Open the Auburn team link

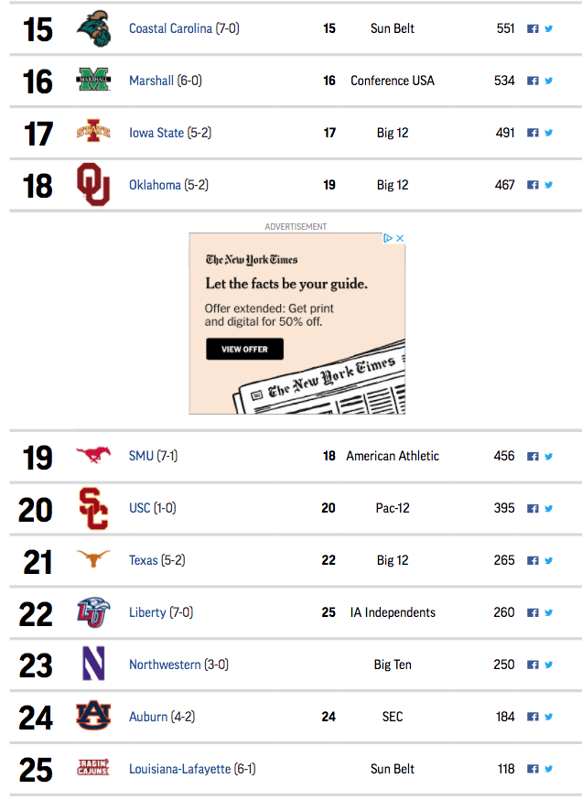[x=148, y=717]
